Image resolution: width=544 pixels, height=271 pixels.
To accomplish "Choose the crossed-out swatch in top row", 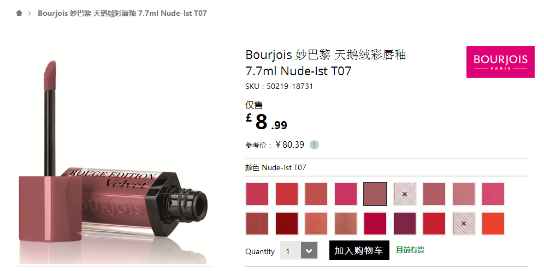I will click(405, 195).
